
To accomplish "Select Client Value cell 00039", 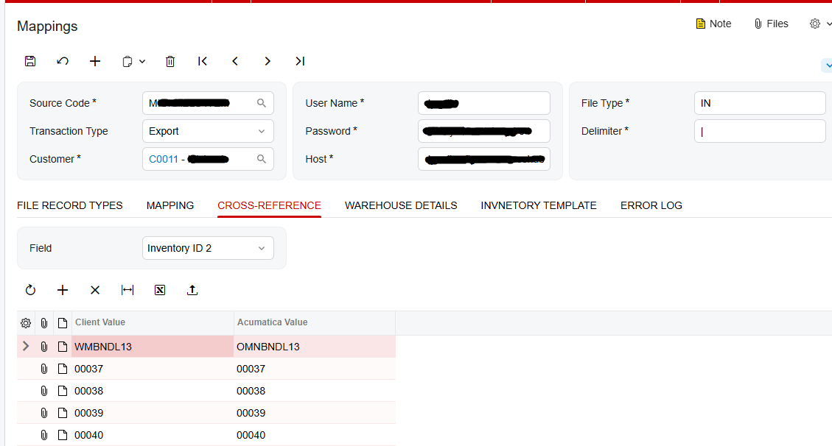I will pos(153,413).
